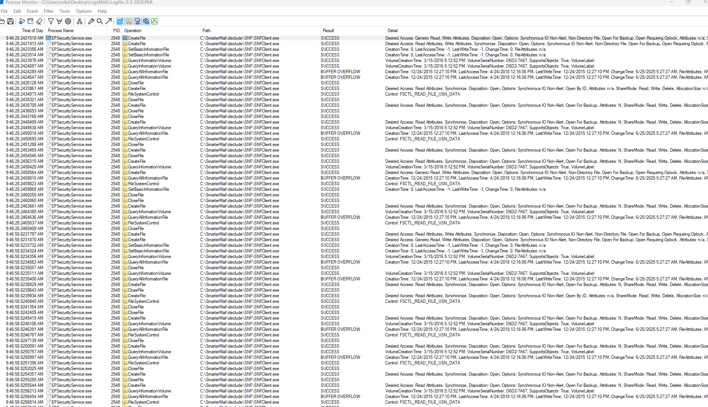The image size is (708, 407).
Task: Toggle Show Profiling Events
Action: 154,21
